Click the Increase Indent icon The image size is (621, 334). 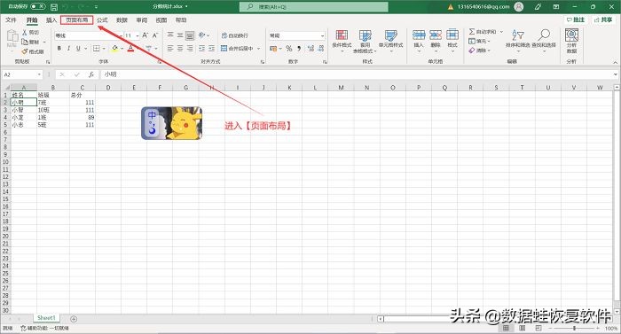pos(212,48)
